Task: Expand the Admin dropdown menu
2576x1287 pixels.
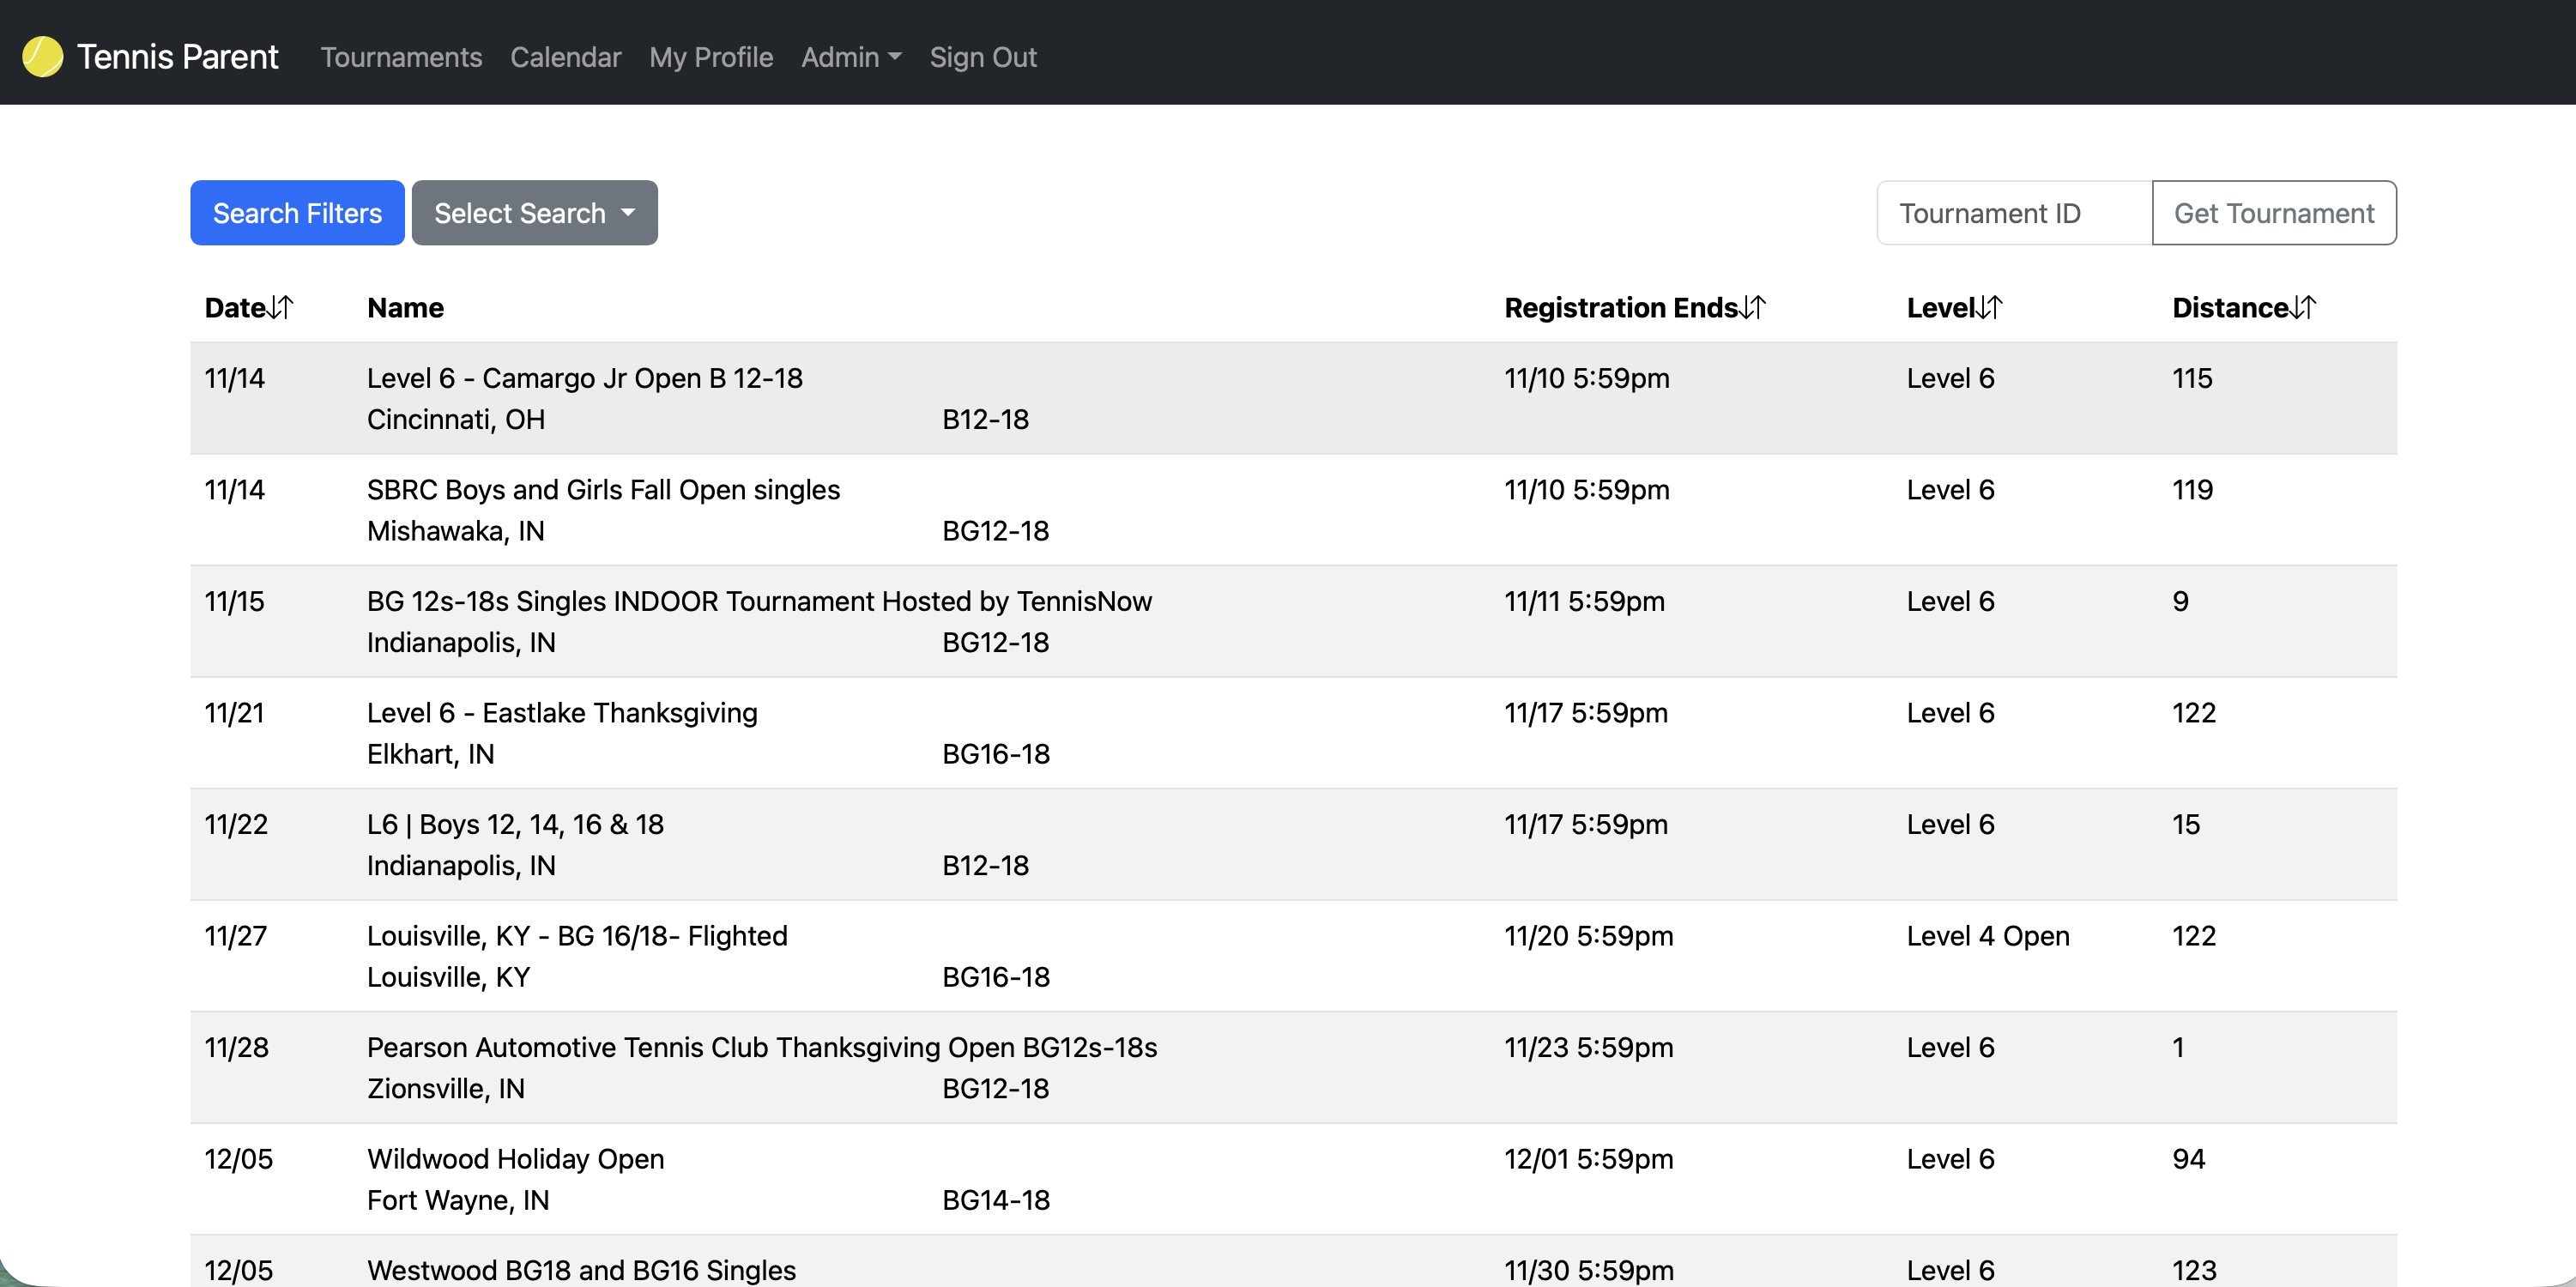Action: click(x=850, y=57)
